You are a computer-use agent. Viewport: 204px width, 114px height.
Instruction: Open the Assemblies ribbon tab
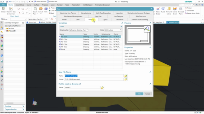pyautogui.click(x=20, y=5)
